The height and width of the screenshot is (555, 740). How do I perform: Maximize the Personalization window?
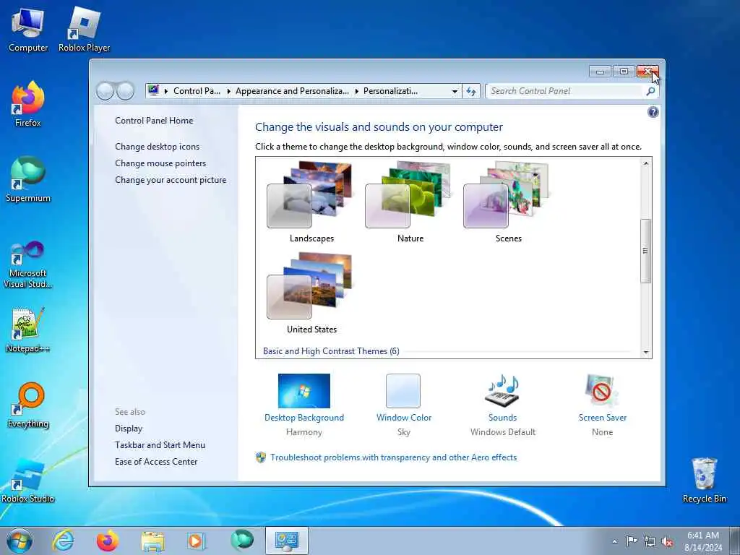point(624,72)
